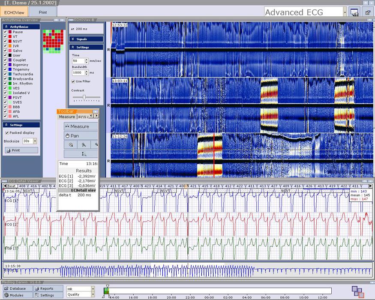The image size is (375, 300).
Task: Uncheck the Tachycardia arrhythmia checkbox
Action: (x=5, y=74)
